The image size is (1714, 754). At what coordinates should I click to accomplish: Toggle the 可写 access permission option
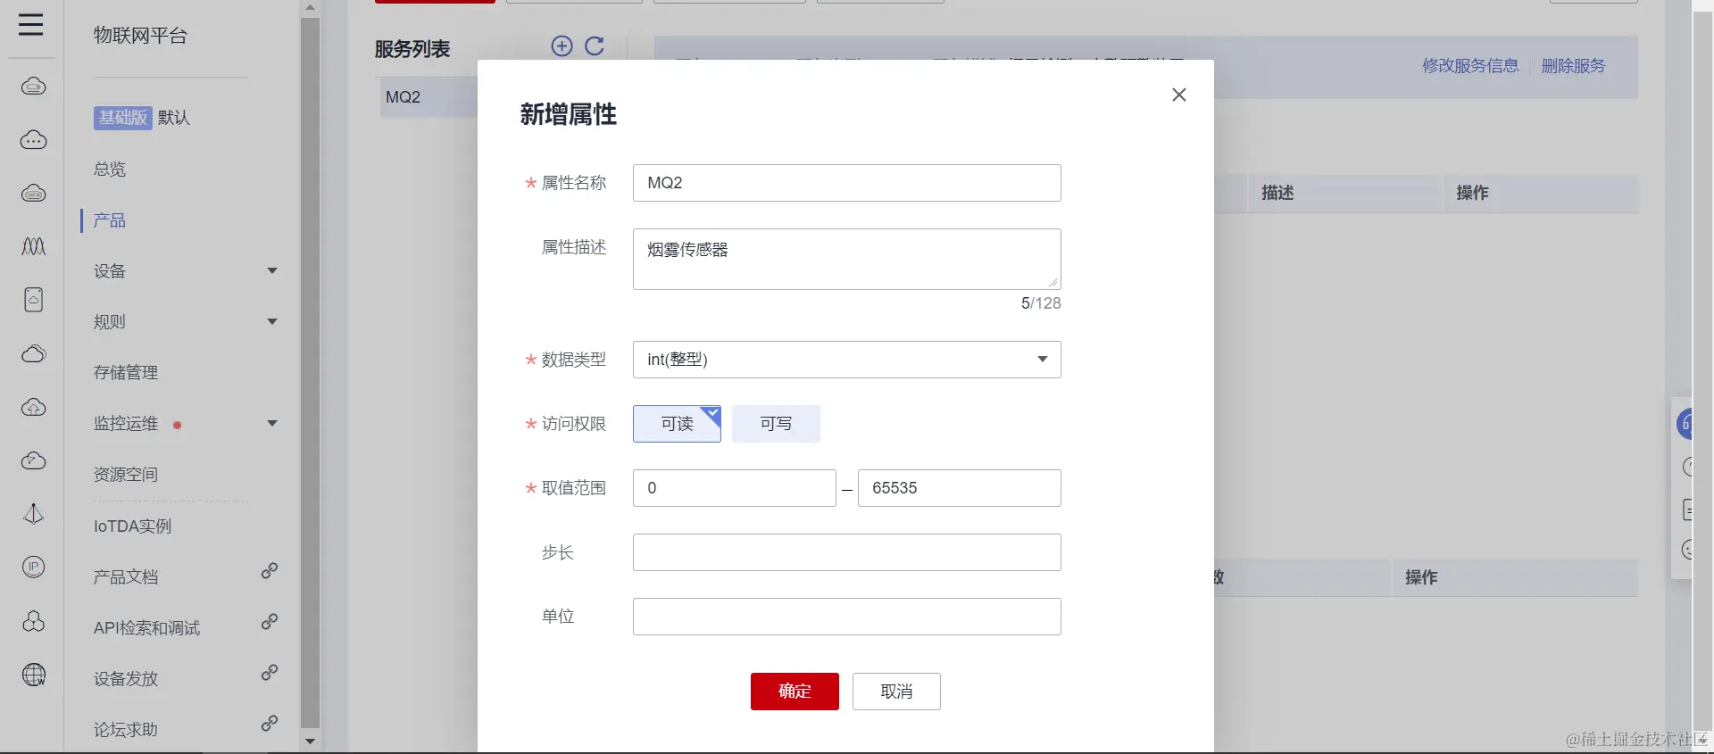776,424
